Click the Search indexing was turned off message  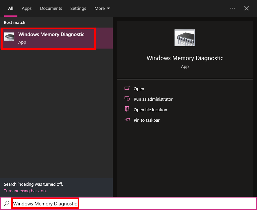point(33,184)
